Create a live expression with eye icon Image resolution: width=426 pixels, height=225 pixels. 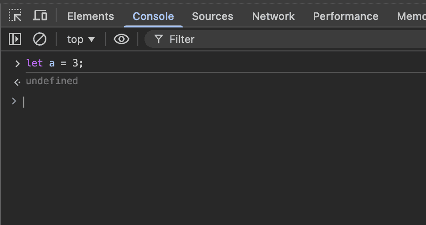(x=122, y=39)
